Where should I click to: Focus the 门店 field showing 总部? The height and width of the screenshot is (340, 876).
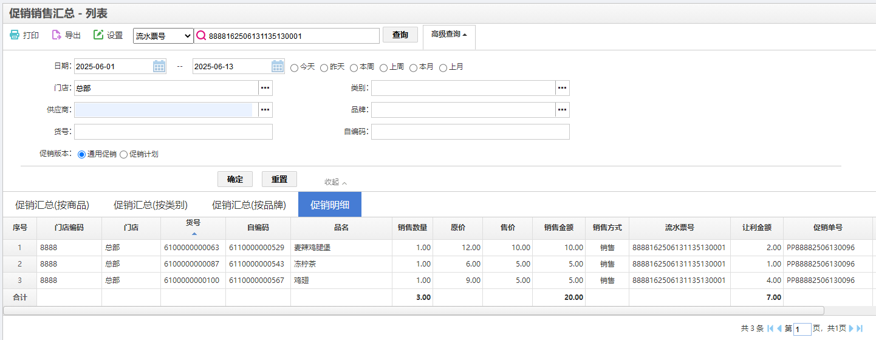166,88
